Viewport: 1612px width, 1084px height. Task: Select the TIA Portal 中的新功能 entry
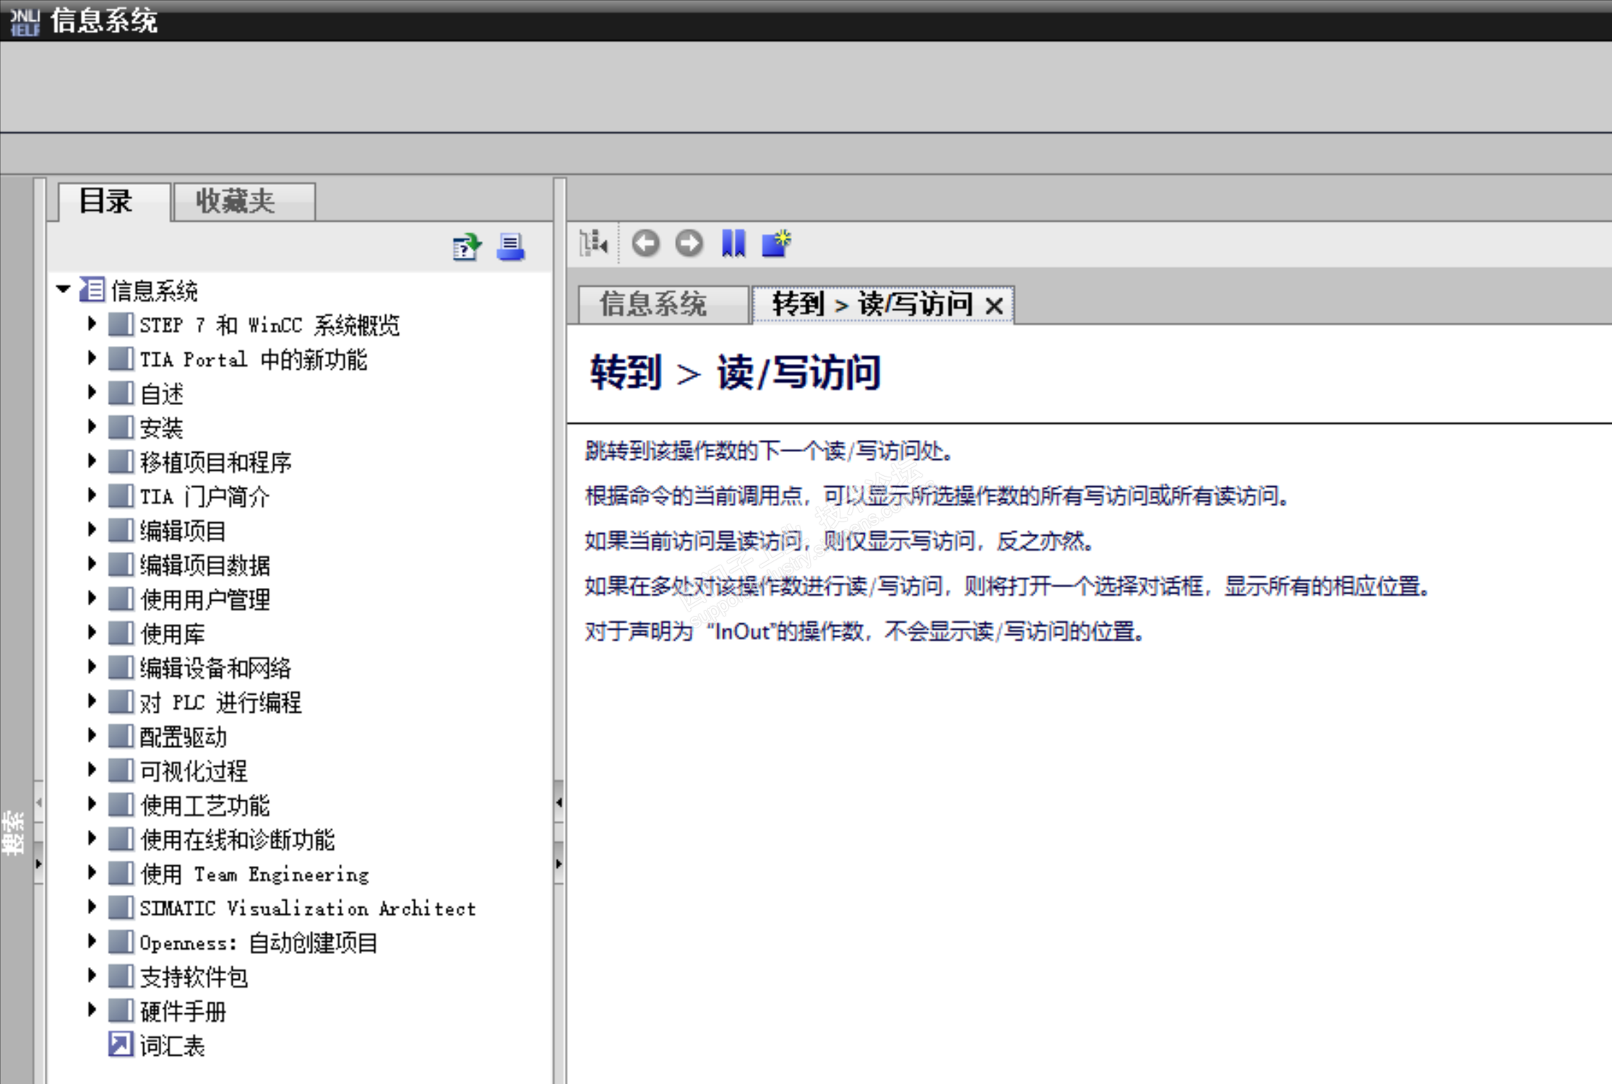click(x=253, y=359)
